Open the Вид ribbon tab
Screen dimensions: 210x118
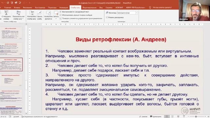pyautogui.click(x=101, y=8)
